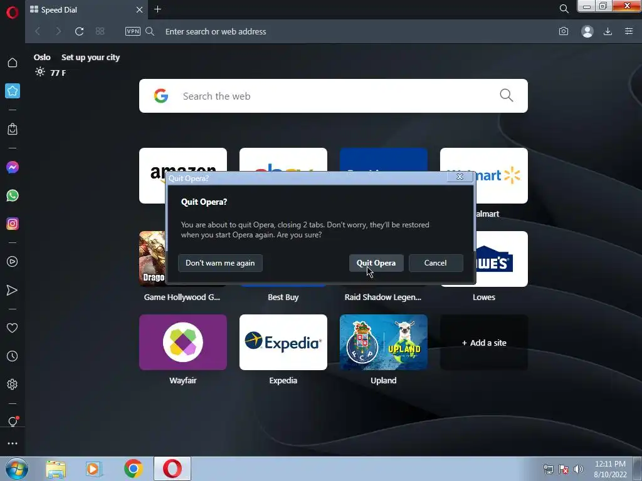Select the Speed Dial star sidebar icon

13,91
